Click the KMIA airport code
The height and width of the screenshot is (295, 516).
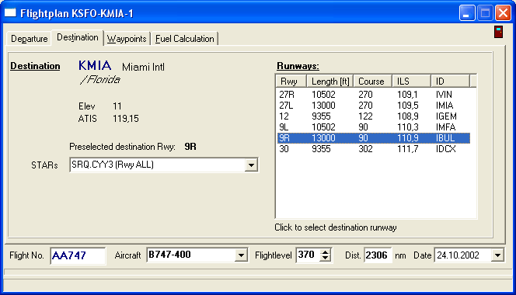pyautogui.click(x=95, y=66)
